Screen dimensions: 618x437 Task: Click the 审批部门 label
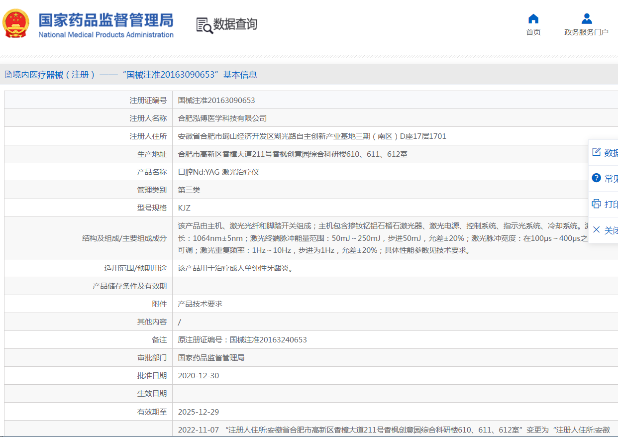(152, 357)
